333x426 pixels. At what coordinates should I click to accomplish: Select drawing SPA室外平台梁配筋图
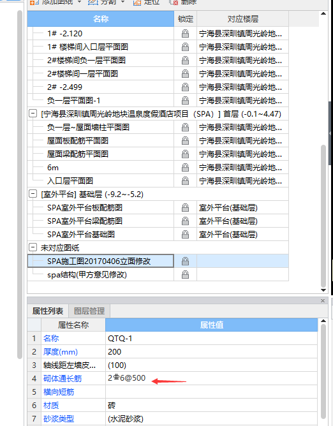(x=85, y=221)
